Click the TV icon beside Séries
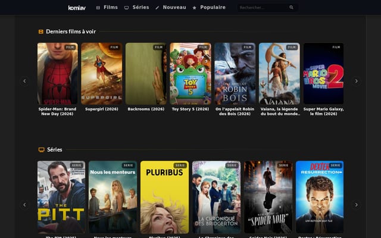Screen dimensions: 381x238 pos(126,8)
